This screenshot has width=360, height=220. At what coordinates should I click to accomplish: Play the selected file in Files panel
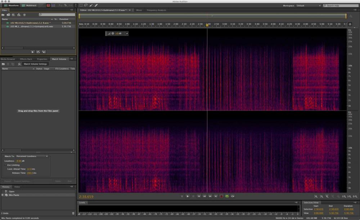click(x=32, y=52)
